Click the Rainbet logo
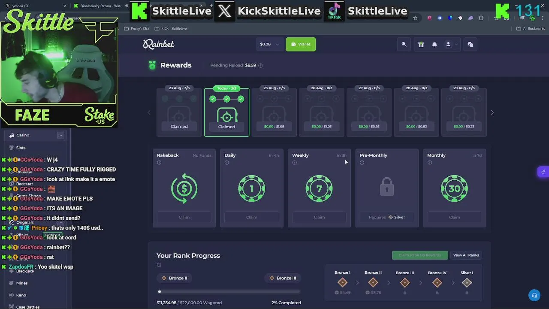The width and height of the screenshot is (549, 309). (159, 44)
